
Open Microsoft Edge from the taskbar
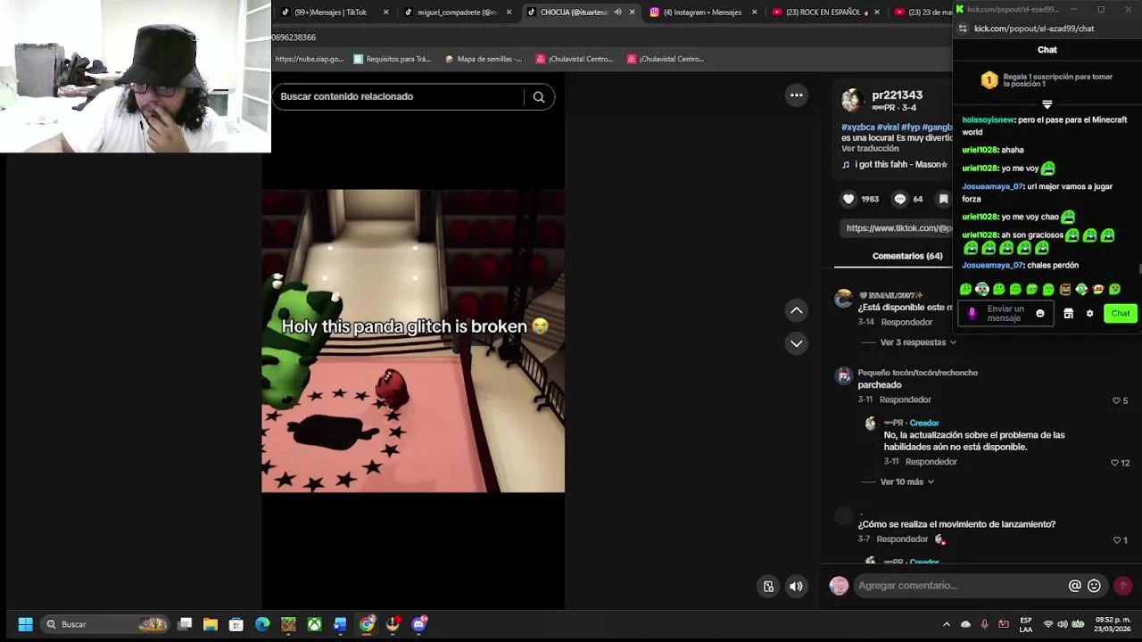click(262, 624)
